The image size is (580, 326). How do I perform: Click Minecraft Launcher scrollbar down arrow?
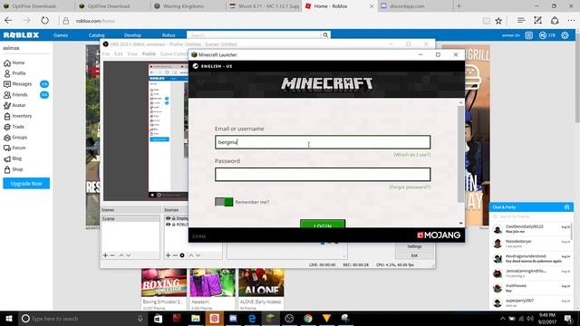click(460, 223)
